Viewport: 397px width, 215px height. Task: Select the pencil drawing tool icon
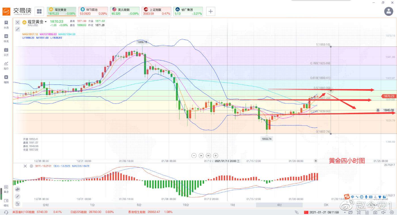[18, 196]
